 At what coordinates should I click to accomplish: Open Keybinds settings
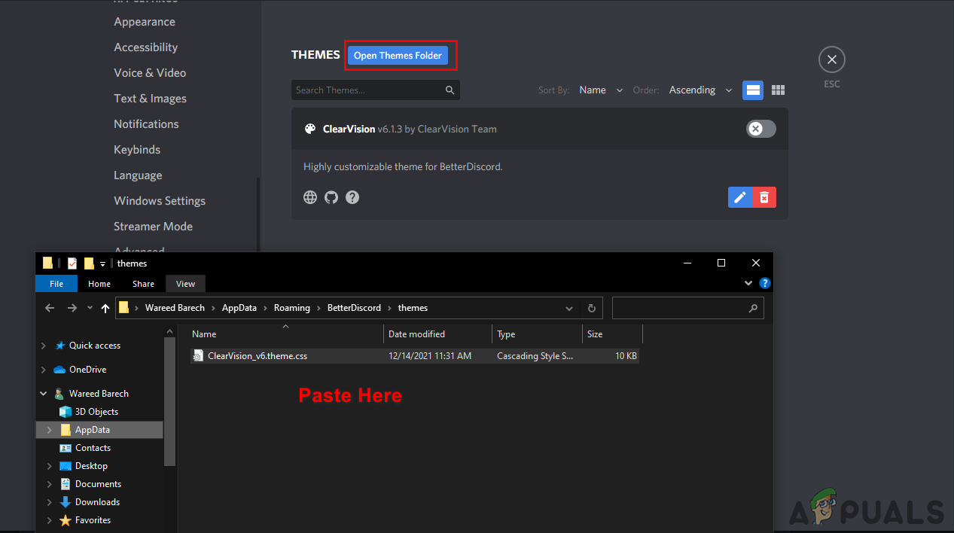click(x=137, y=150)
